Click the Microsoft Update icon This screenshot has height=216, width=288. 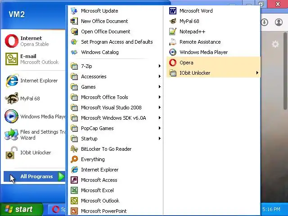pos(74,11)
